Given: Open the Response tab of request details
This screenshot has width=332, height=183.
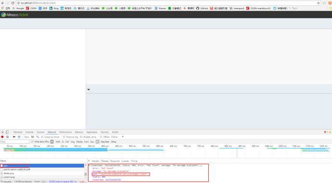Looking at the screenshot, I should pyautogui.click(x=115, y=161).
